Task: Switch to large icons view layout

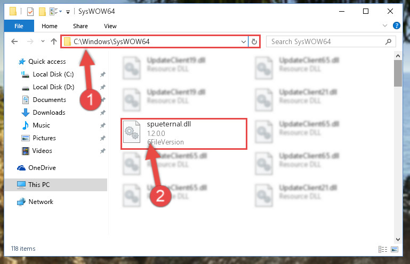Action: point(395,250)
